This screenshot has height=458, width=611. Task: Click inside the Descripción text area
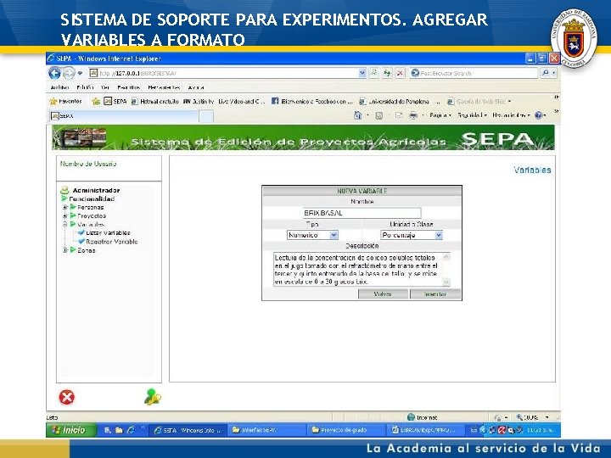pos(358,270)
